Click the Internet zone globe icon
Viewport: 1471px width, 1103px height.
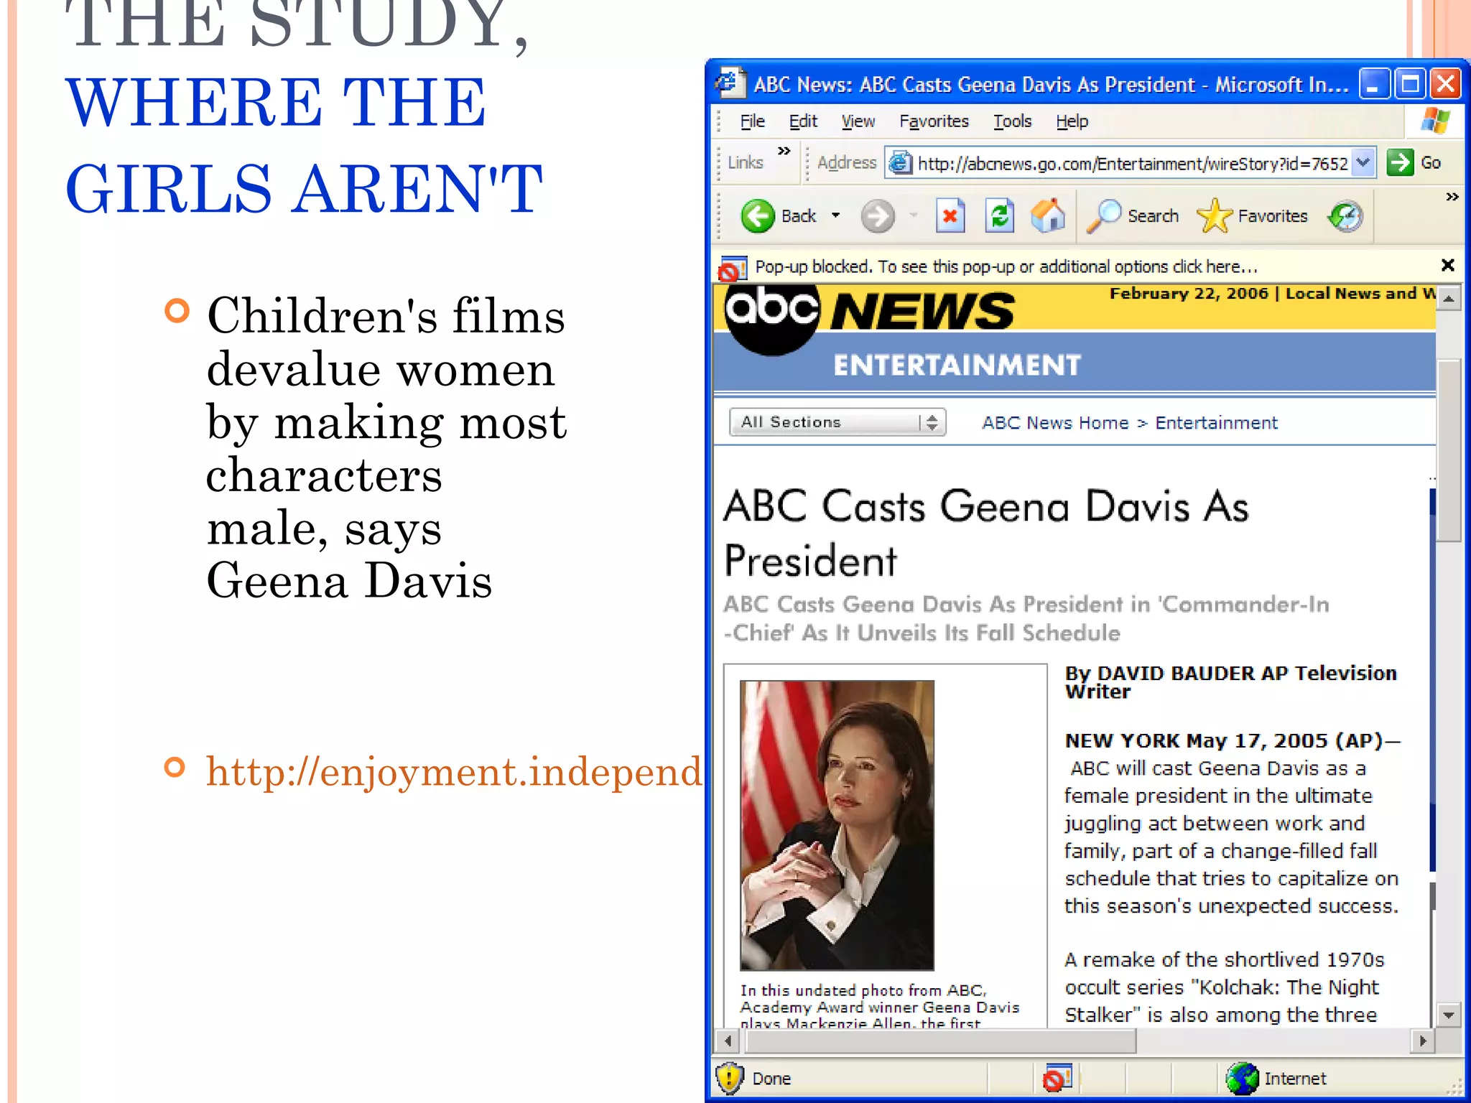1243,1078
